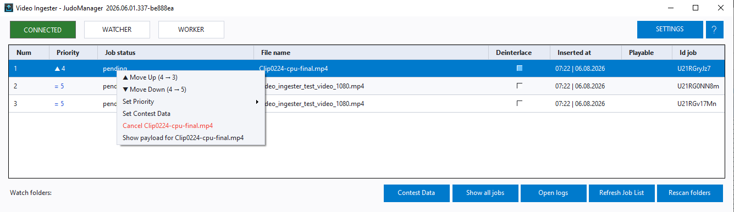This screenshot has height=212, width=734.
Task: Click Rescan folders button
Action: point(689,193)
